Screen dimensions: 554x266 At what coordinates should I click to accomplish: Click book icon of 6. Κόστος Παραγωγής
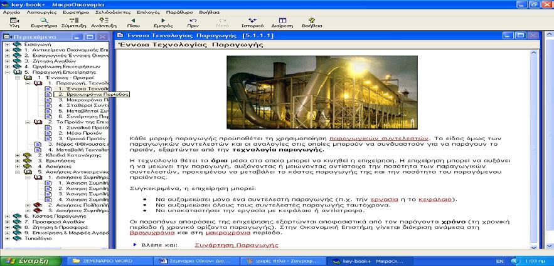pyautogui.click(x=16, y=216)
